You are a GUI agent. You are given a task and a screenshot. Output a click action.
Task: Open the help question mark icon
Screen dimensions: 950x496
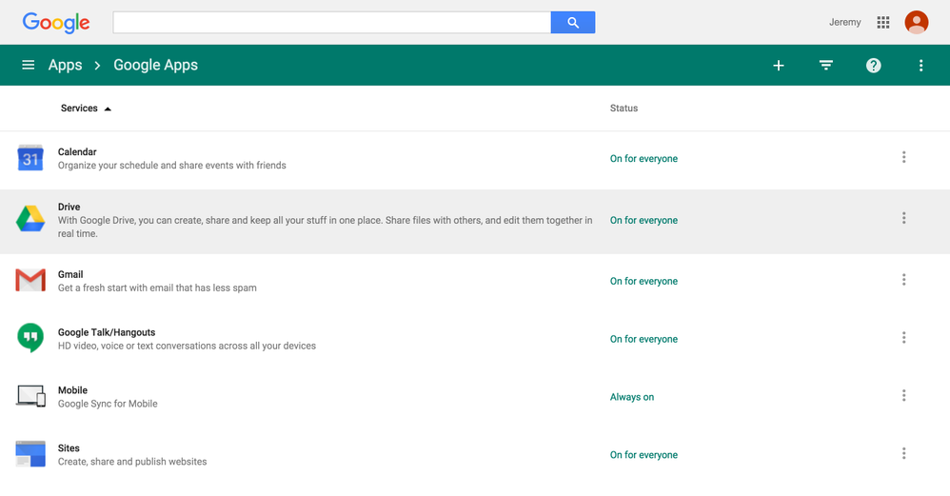pos(873,66)
